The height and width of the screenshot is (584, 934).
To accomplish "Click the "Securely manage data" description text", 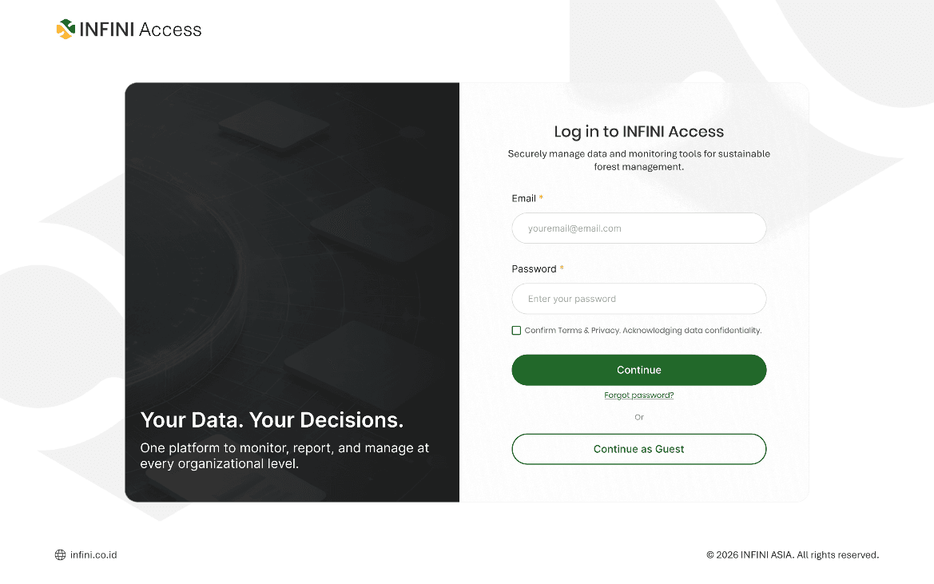I will pos(638,160).
